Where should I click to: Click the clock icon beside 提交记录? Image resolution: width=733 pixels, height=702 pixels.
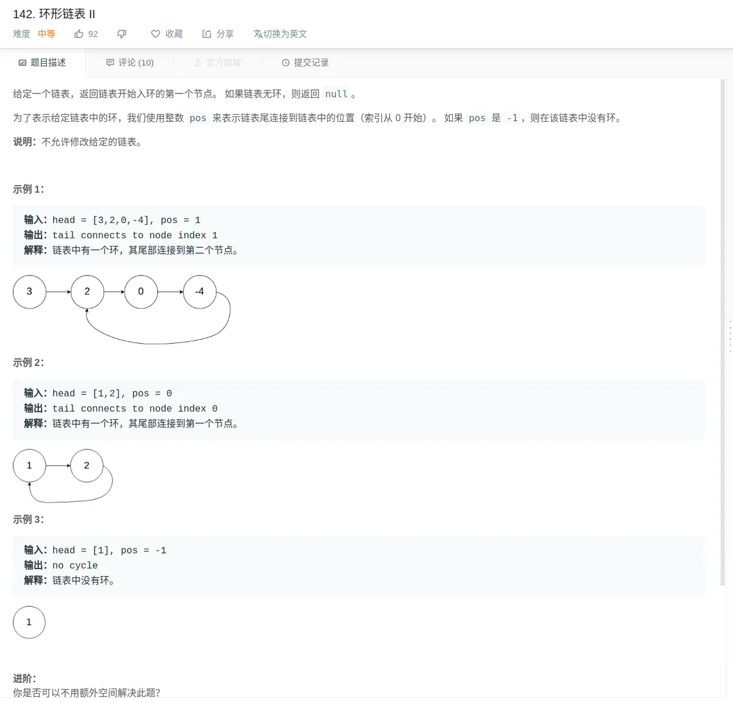[286, 63]
